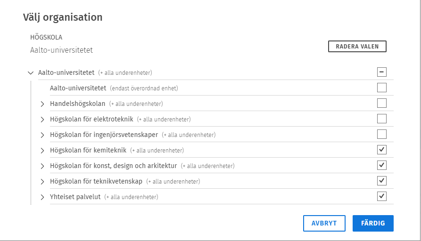The image size is (421, 241).
Task: Uncheck Högskolan för kemiteknik
Action: pyautogui.click(x=382, y=150)
